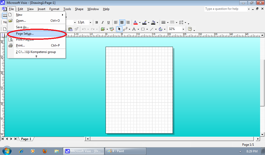Expand the full File menu with the chevron
Viewport: 265px width, 155px height.
(36, 55)
